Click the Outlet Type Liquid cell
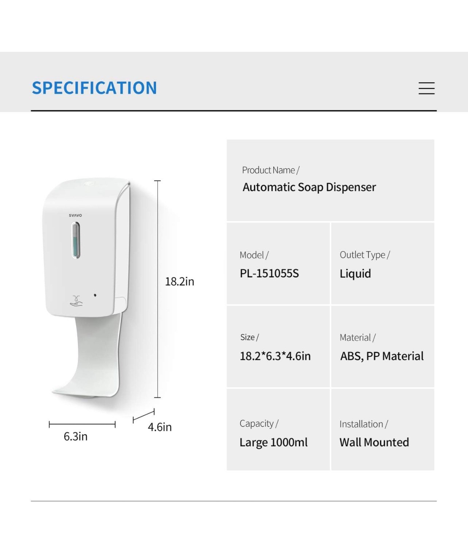 pos(383,264)
